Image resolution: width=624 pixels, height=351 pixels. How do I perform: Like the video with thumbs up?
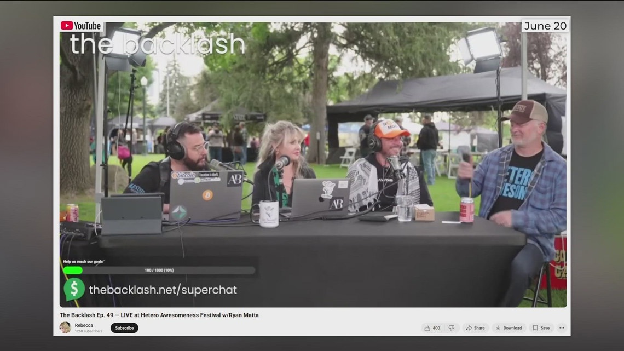coord(432,328)
